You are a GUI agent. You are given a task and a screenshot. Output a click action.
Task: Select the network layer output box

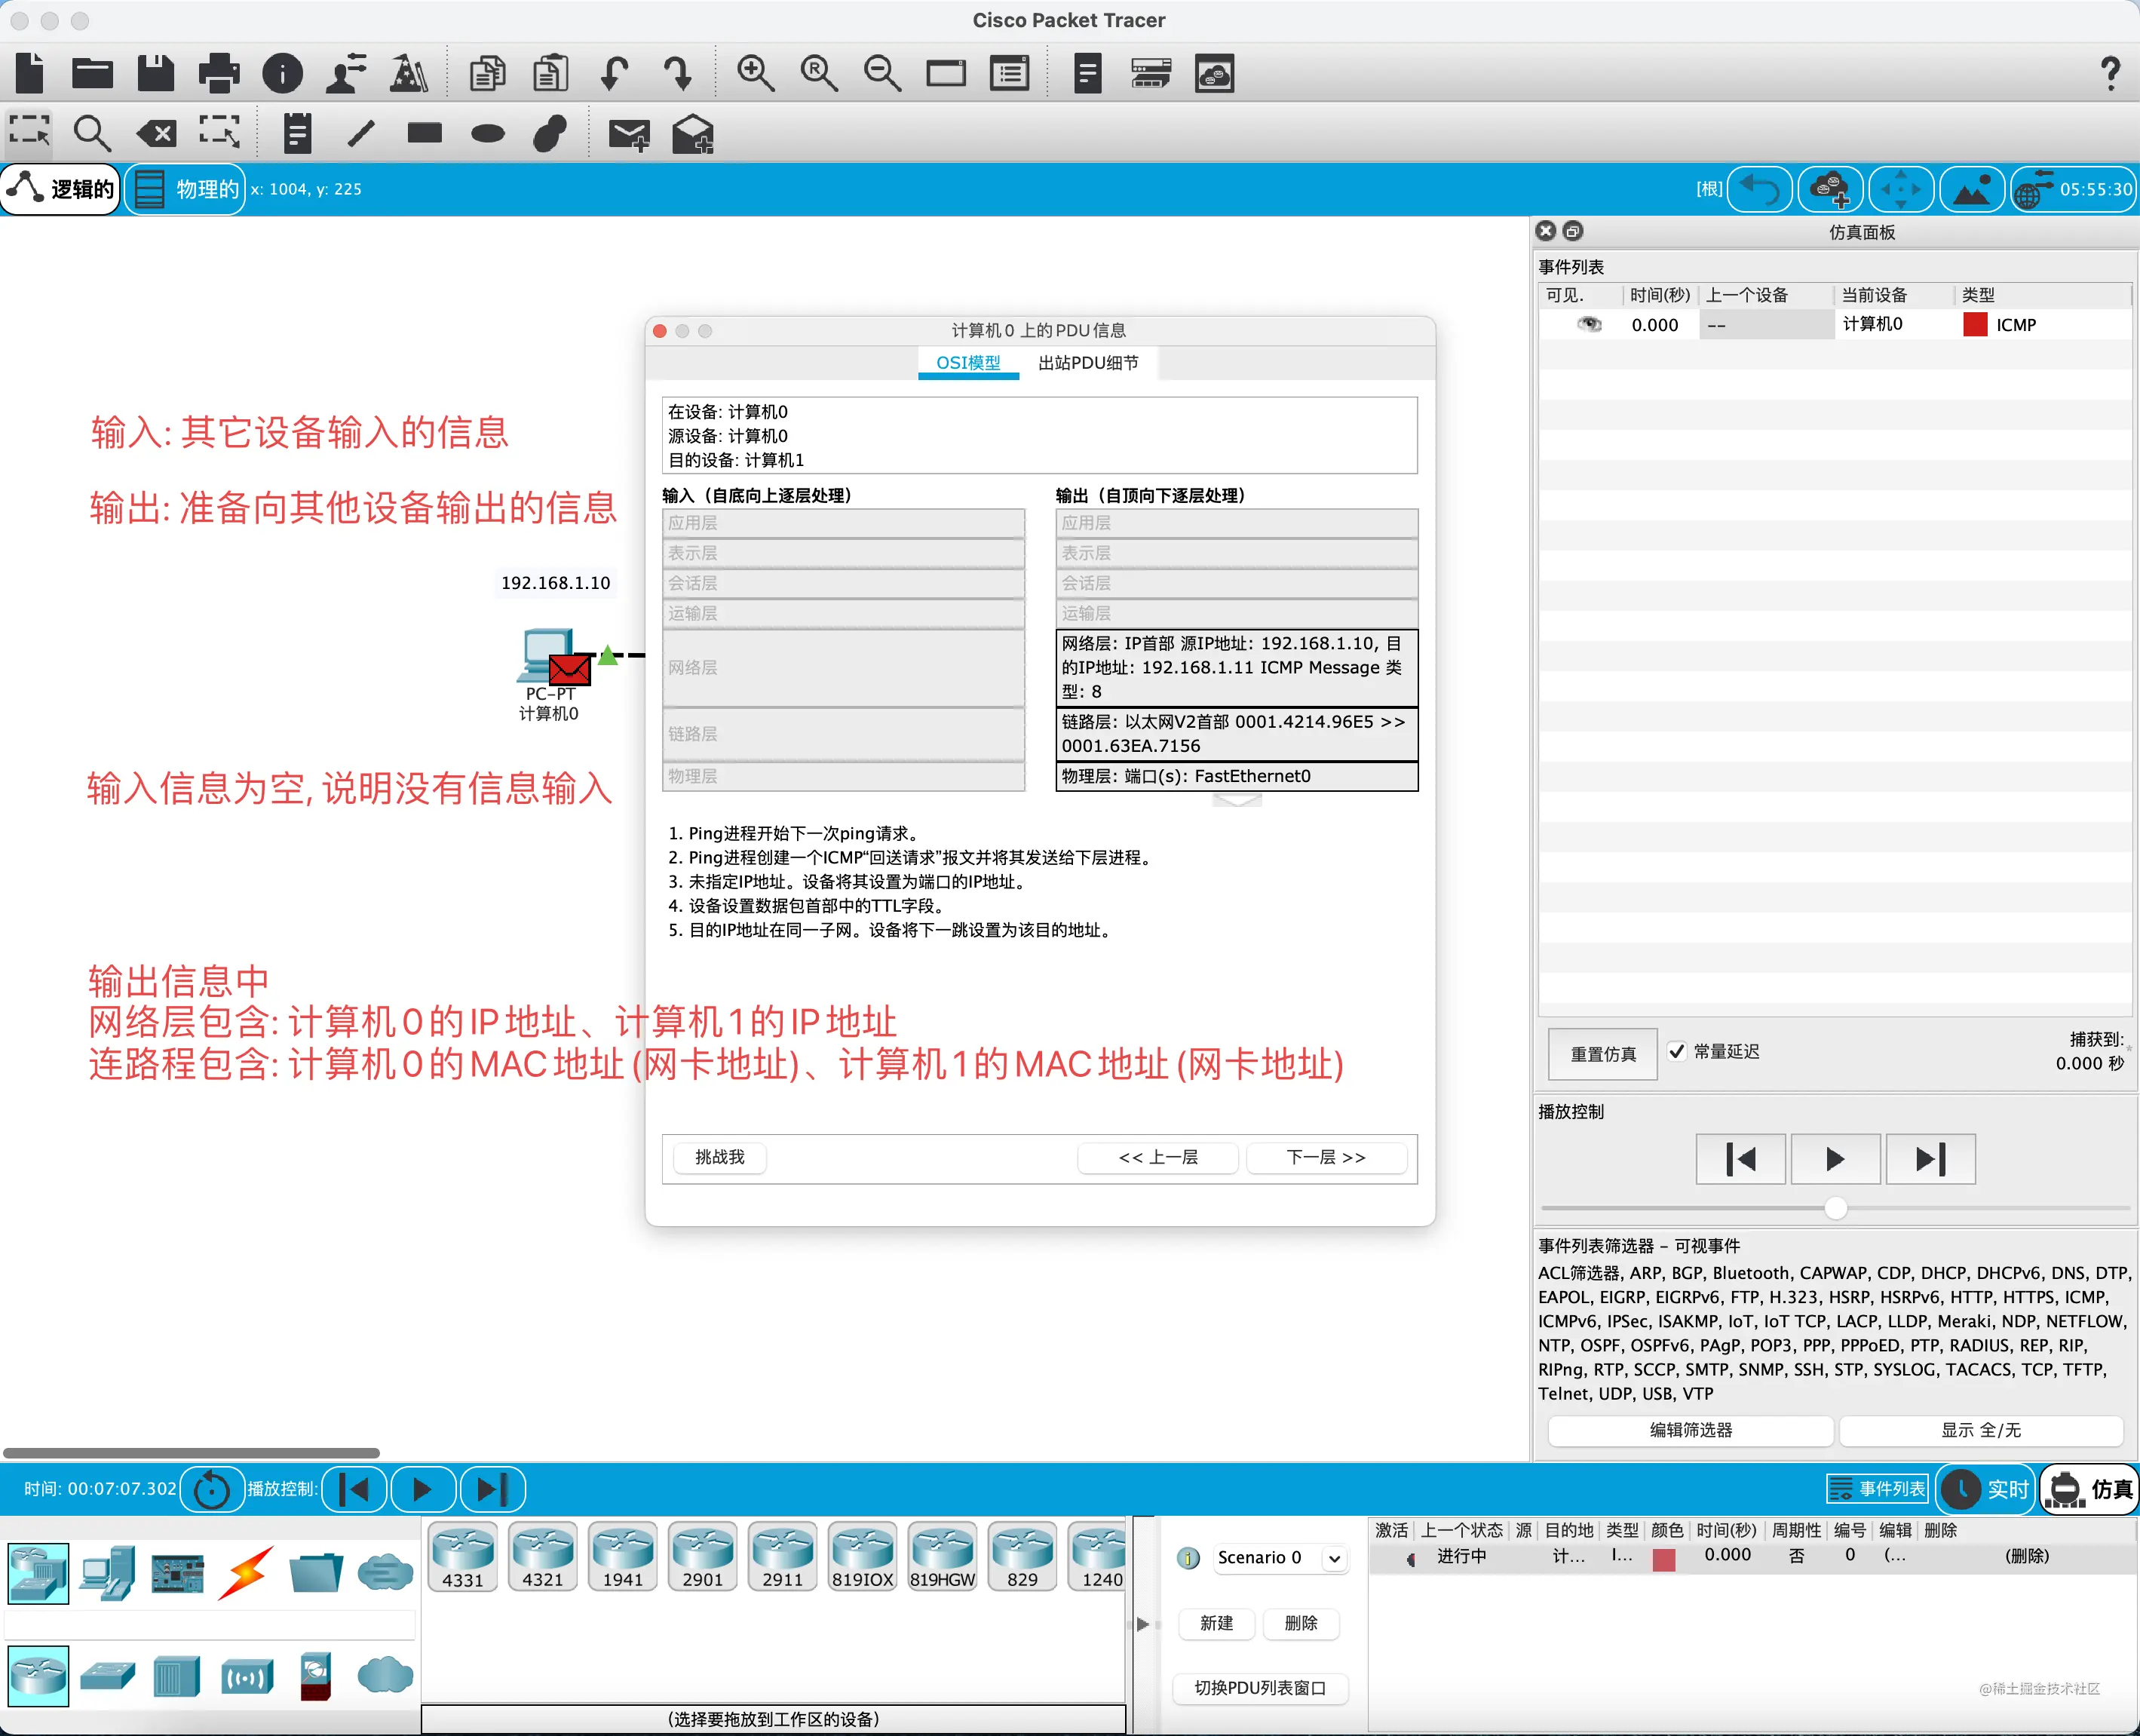(1236, 667)
